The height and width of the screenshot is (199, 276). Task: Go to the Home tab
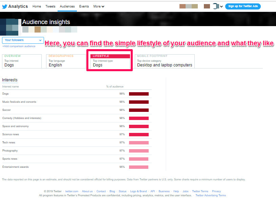click(37, 6)
